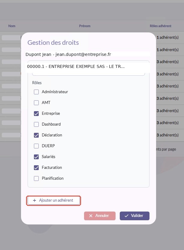Confirm with the Valider button
The width and height of the screenshot is (184, 250).
point(134,216)
